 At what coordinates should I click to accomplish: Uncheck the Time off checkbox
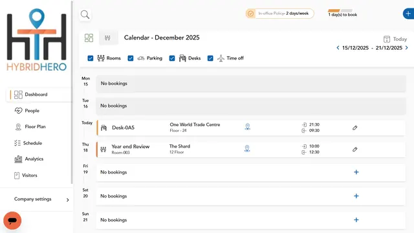coord(210,58)
